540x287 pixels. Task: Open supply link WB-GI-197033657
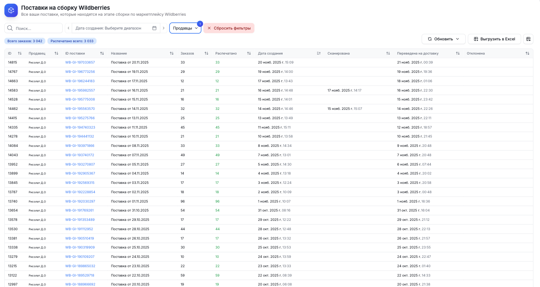coord(80,62)
